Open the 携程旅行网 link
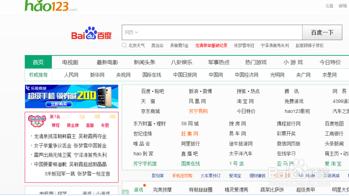349x196 pixels. 289,124
